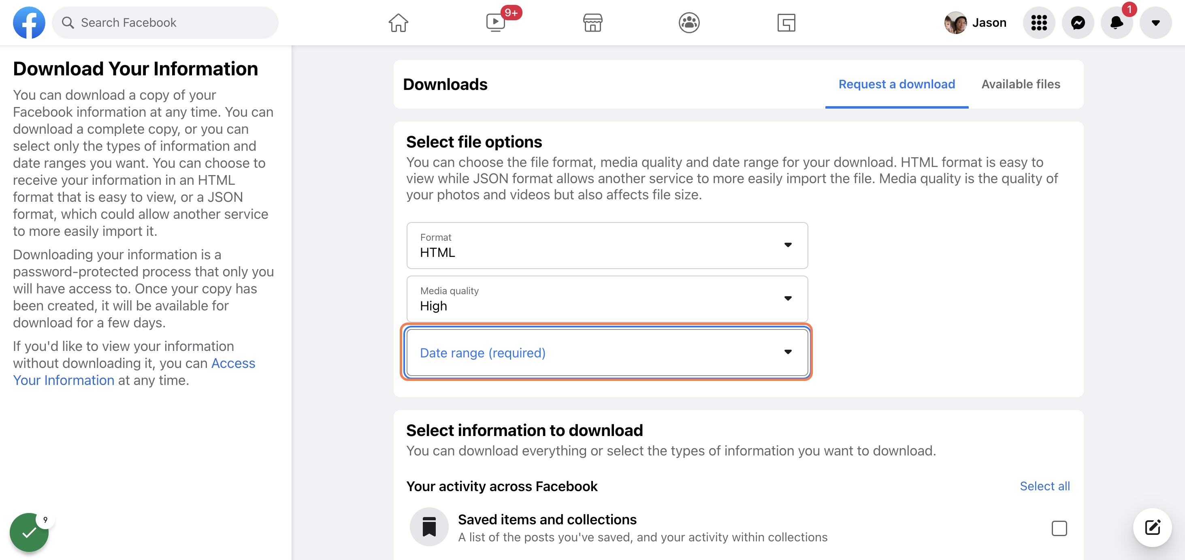The height and width of the screenshot is (560, 1185).
Task: Open the notifications bell
Action: pyautogui.click(x=1117, y=23)
